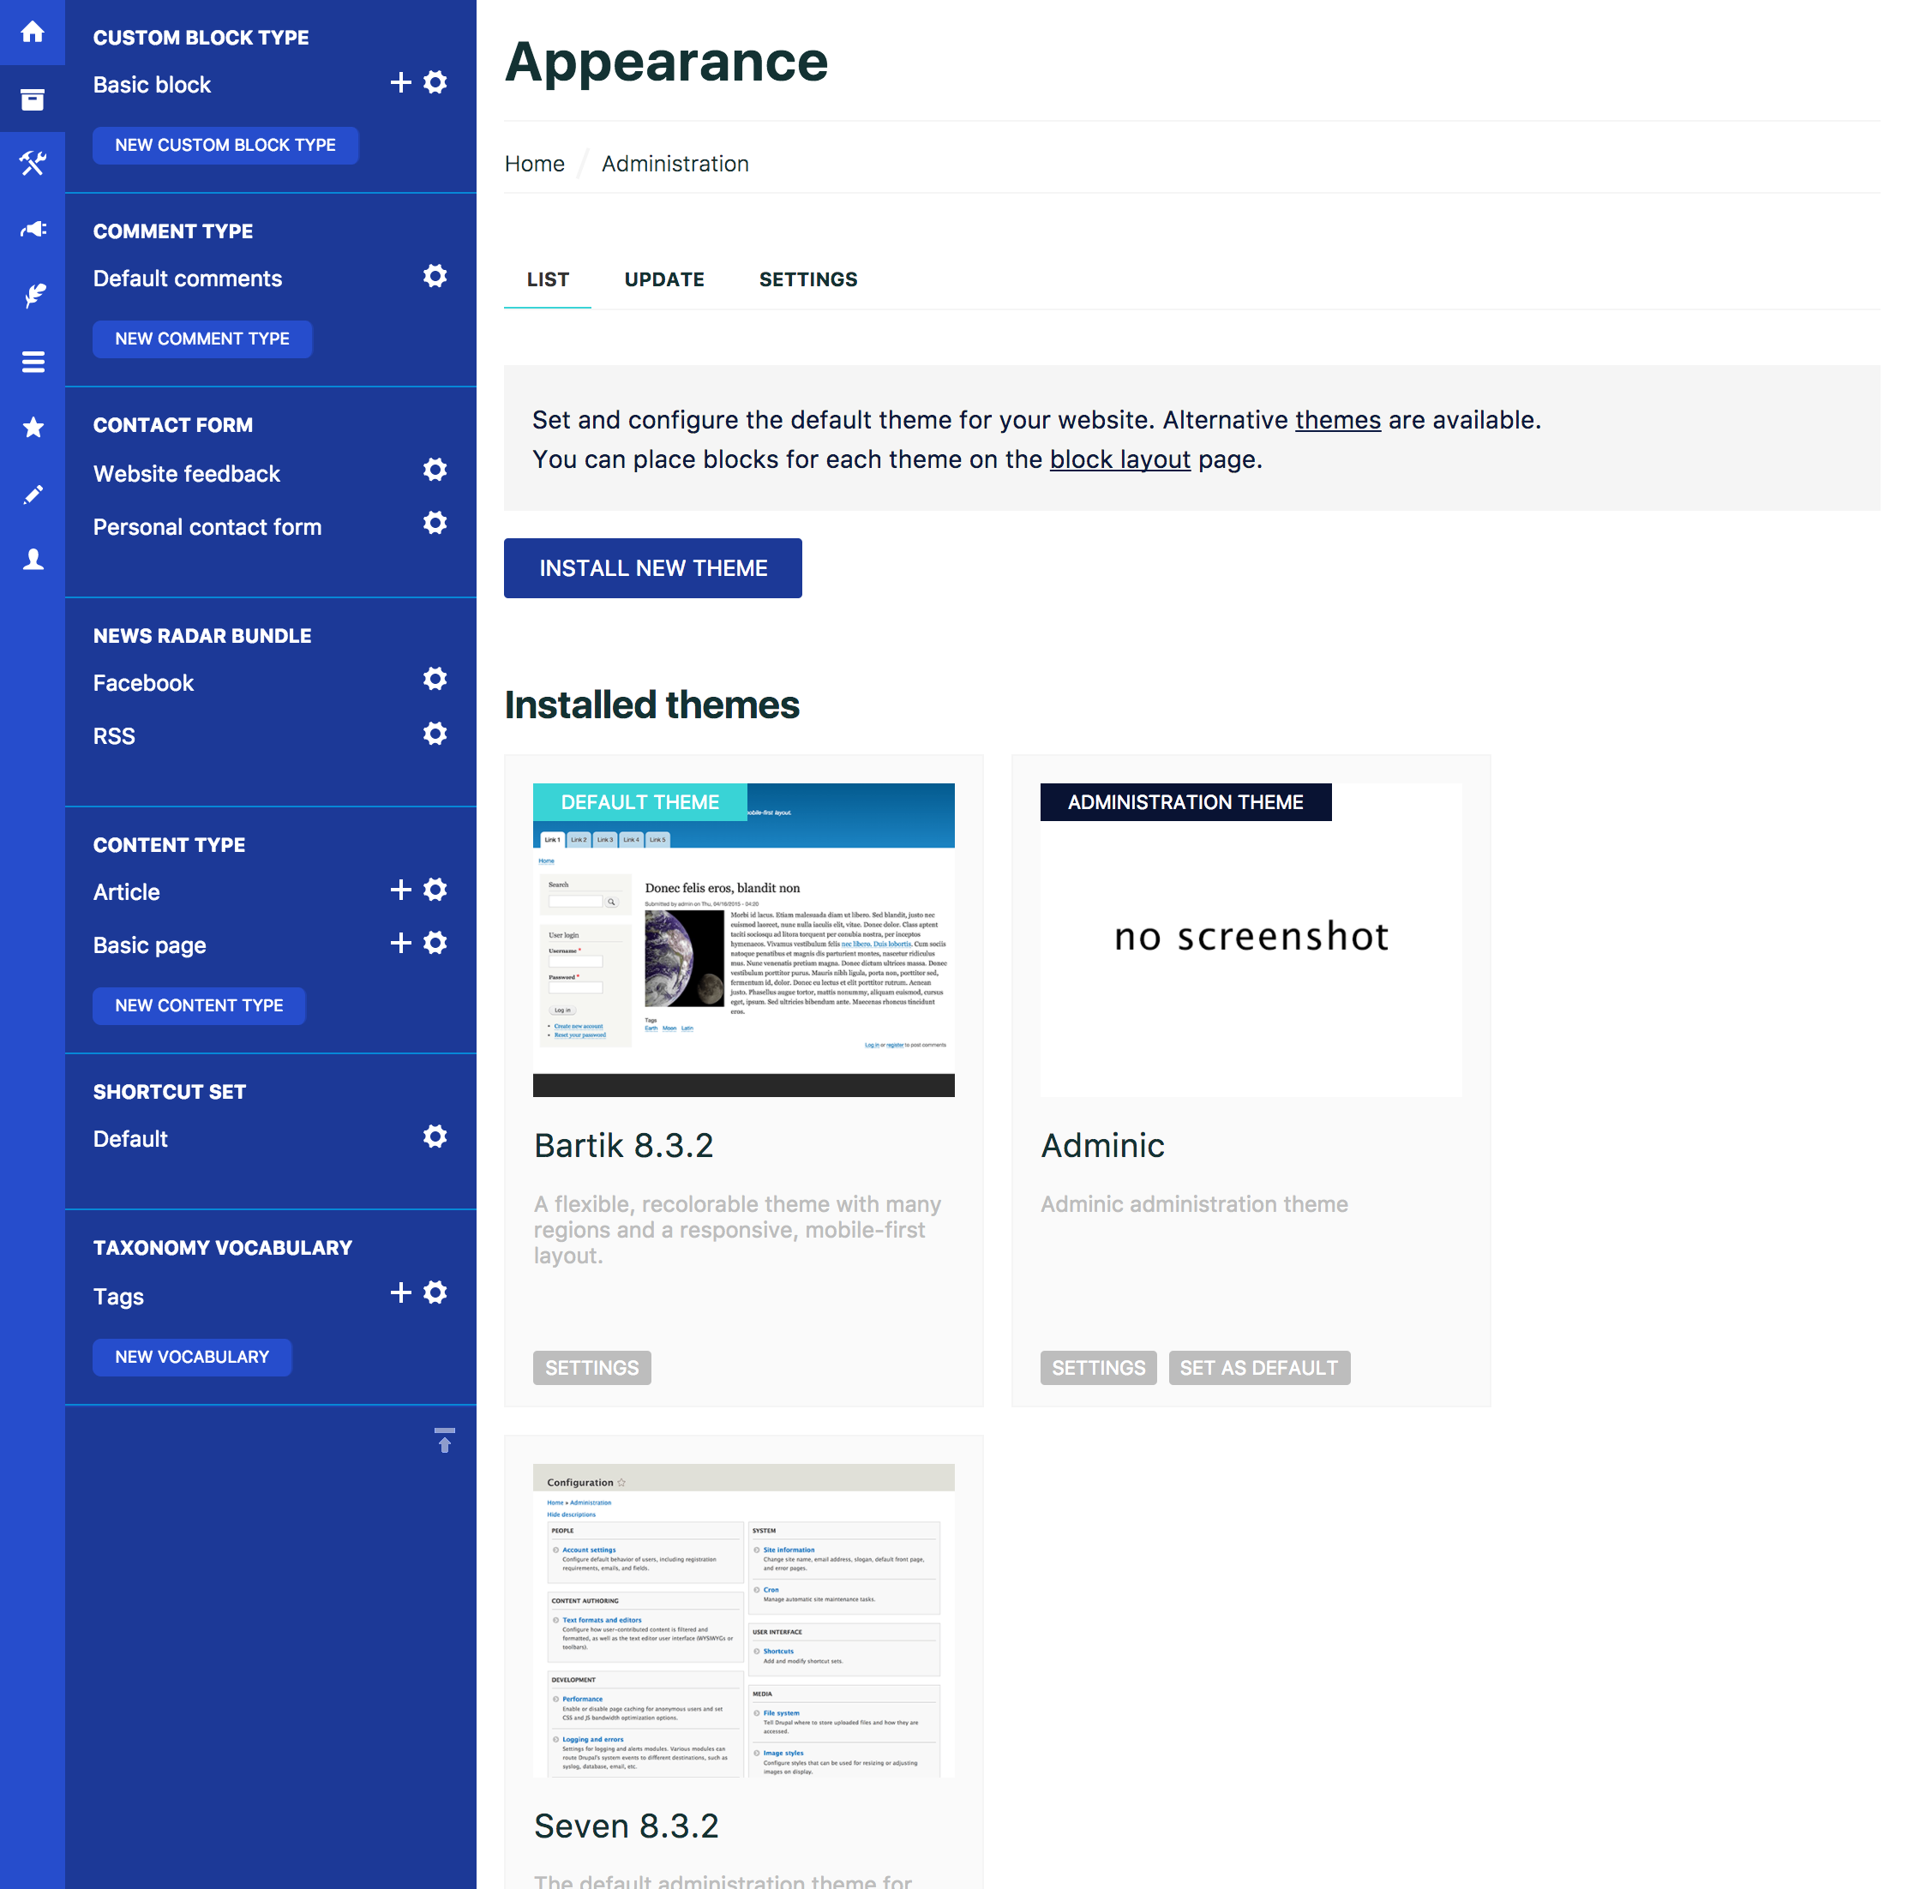Open Appearance via the feather icon

33,295
